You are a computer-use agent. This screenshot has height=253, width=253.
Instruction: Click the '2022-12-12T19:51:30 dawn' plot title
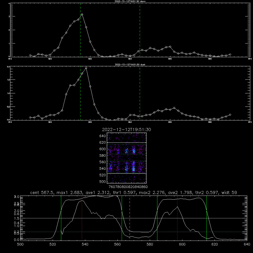click(x=130, y=1)
